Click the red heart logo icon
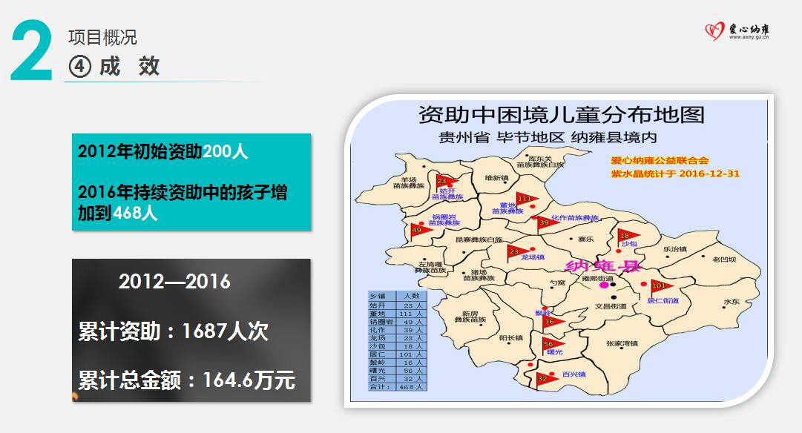 (714, 30)
